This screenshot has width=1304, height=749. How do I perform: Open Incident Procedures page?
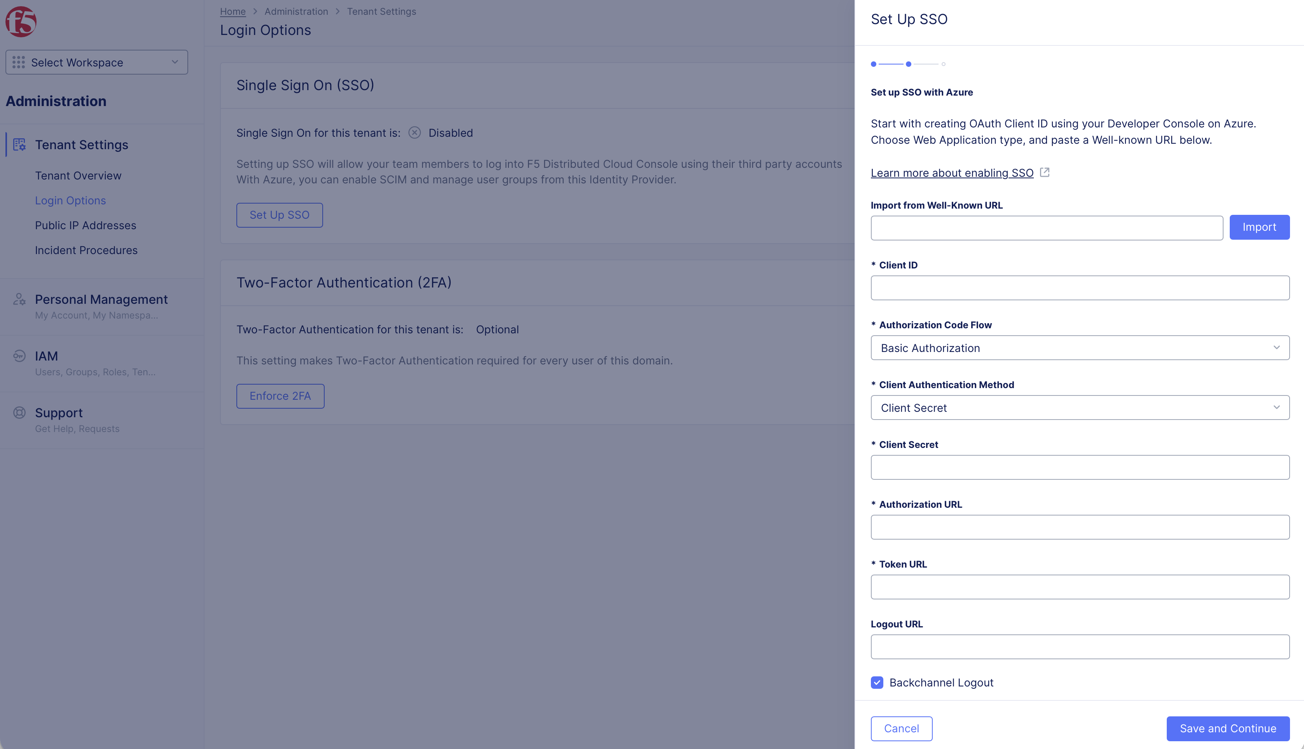[86, 250]
